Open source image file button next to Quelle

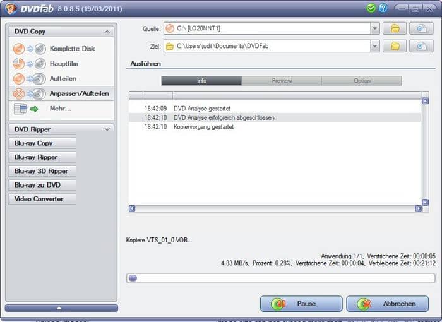click(x=421, y=28)
